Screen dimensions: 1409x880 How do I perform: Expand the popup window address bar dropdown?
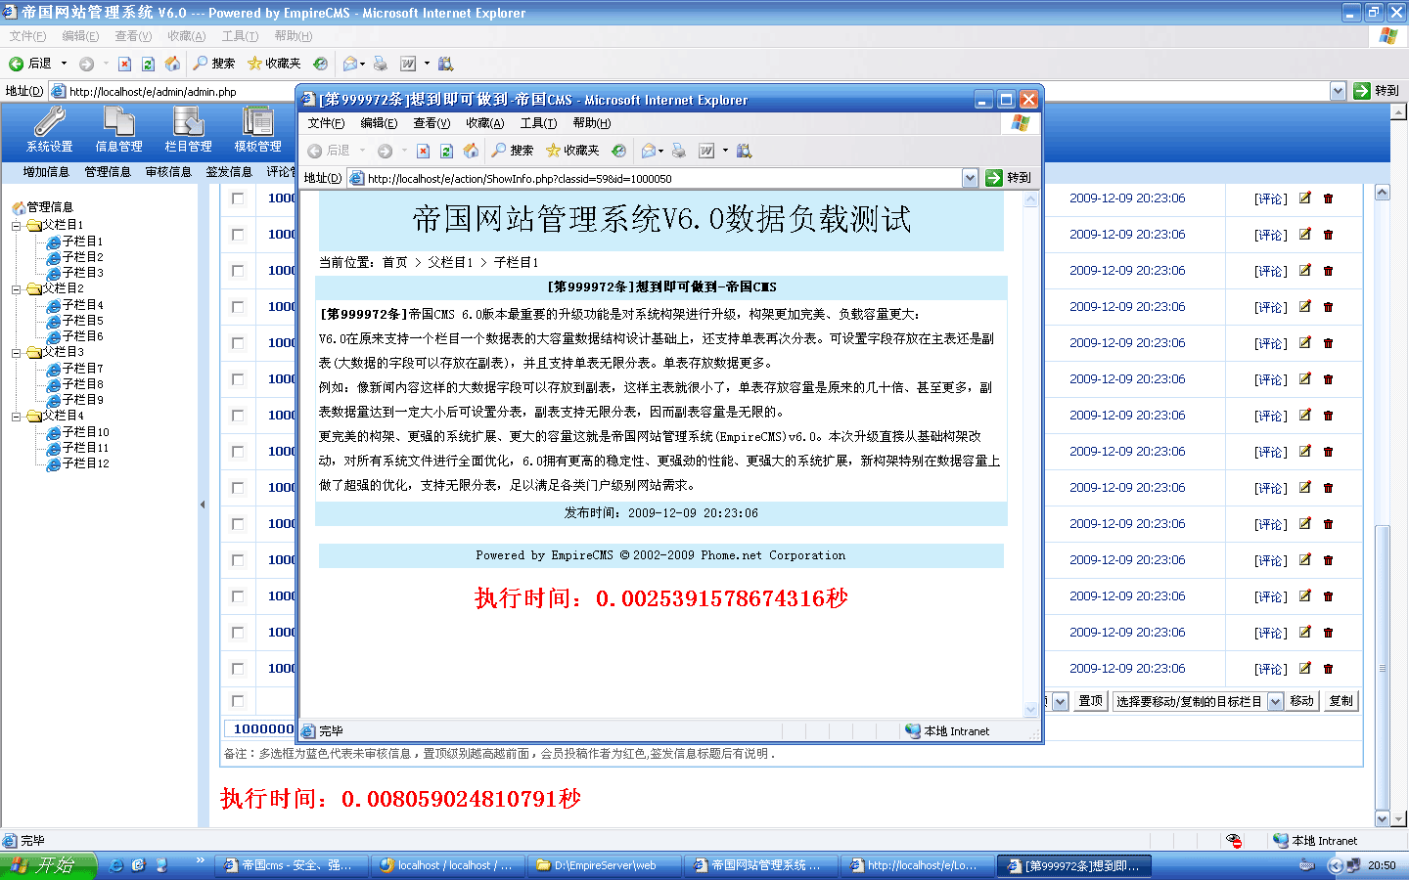970,178
